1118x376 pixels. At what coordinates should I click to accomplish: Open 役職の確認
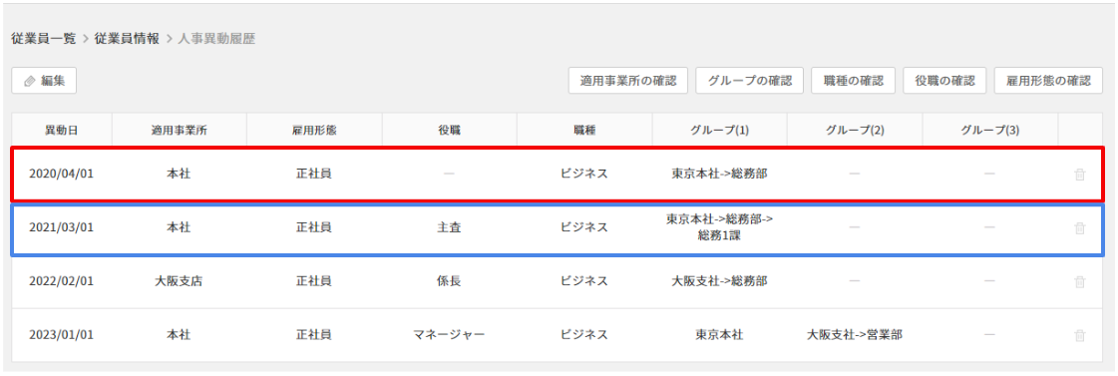[944, 82]
